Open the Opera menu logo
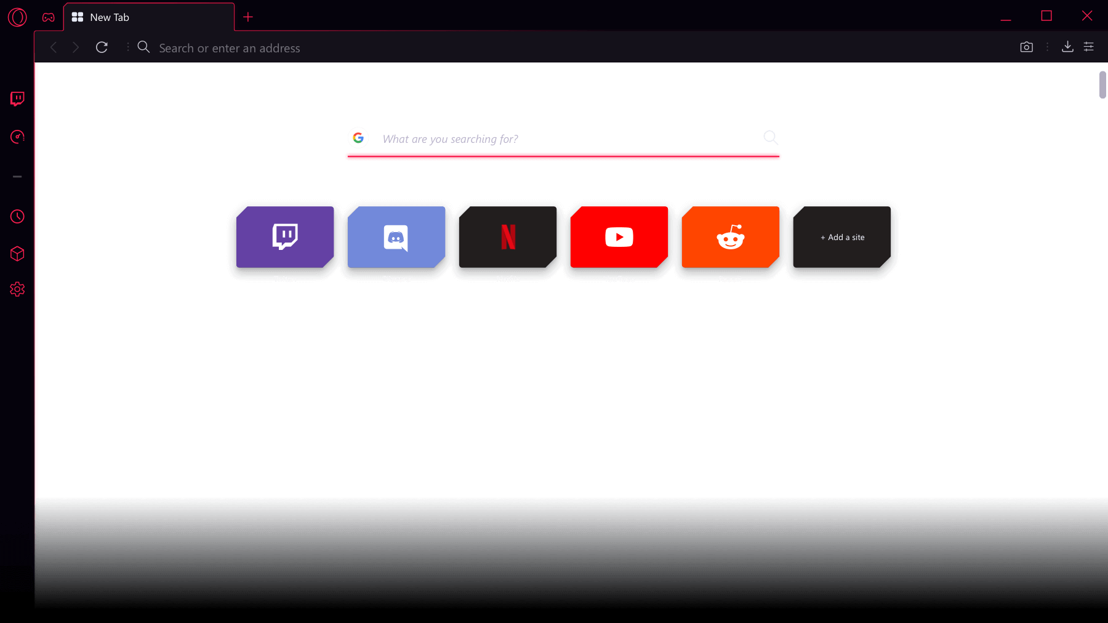 coord(17,17)
